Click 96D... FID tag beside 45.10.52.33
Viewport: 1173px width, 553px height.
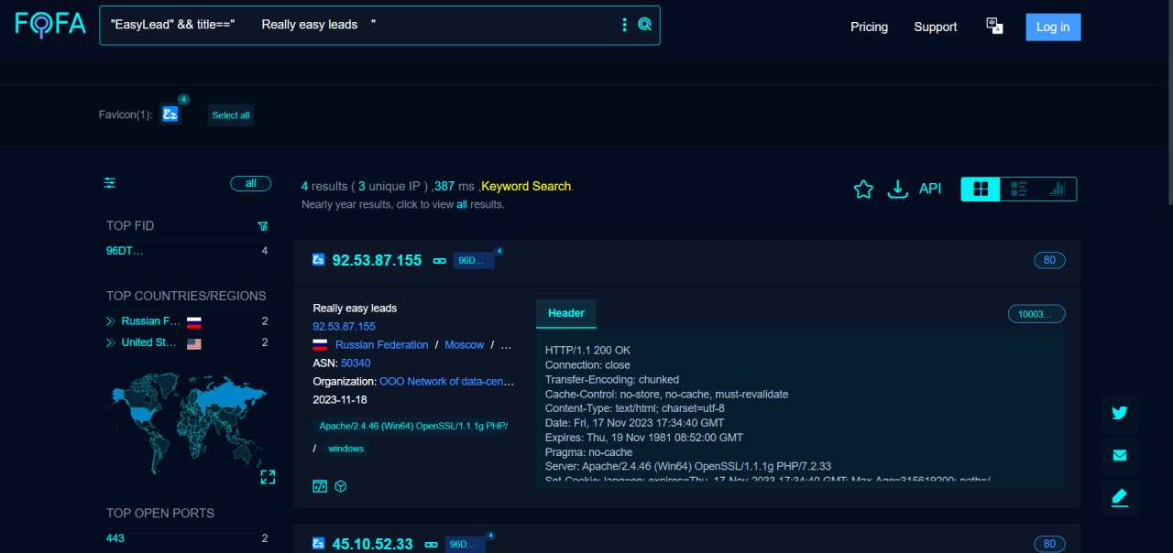pos(466,544)
